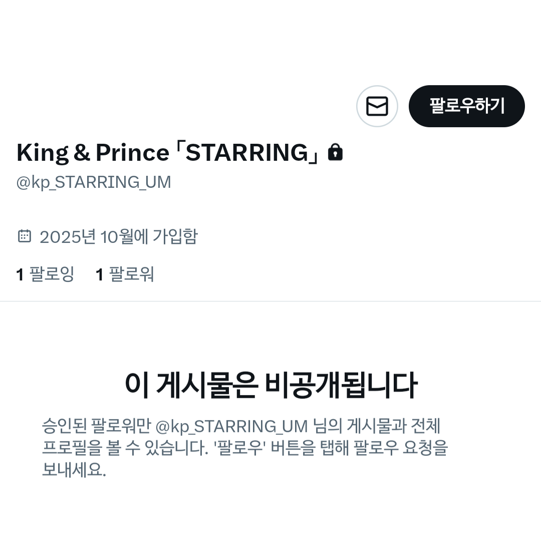Click the 보내세요. last line of notice
Image resolution: width=541 pixels, height=560 pixels.
[74, 469]
